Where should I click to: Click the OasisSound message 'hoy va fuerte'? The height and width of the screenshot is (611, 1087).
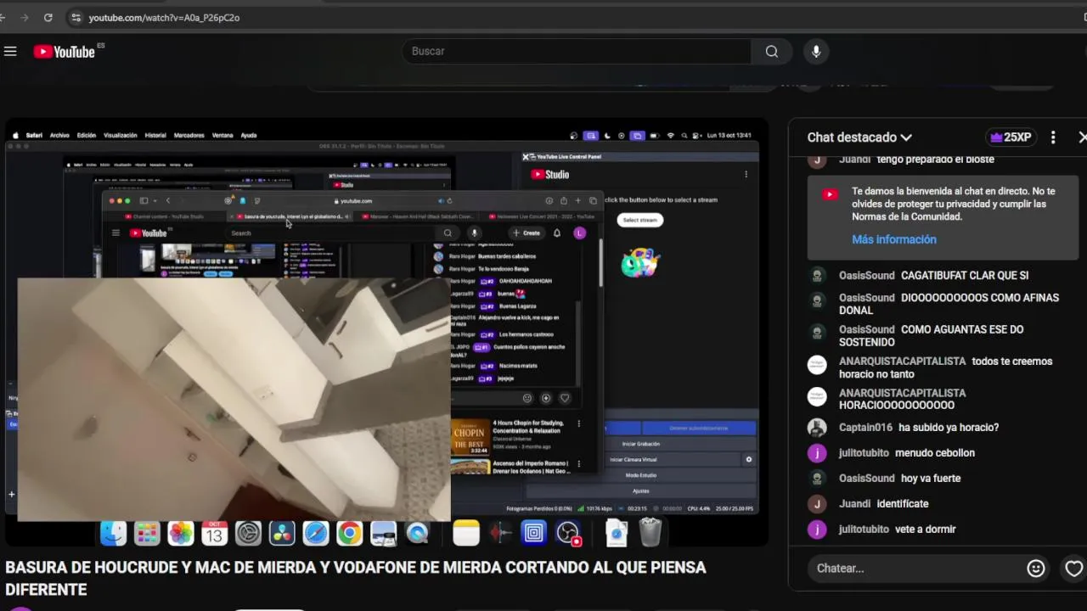931,479
